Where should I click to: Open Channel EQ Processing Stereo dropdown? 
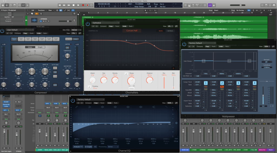[113, 147]
